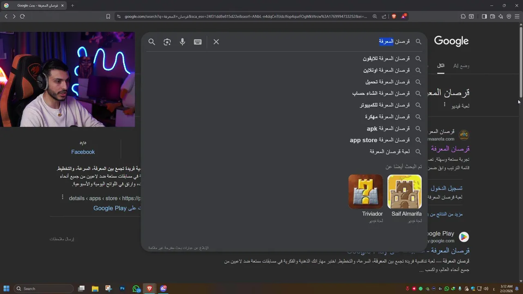
Task: Open a new browser tab
Action: pyautogui.click(x=73, y=6)
